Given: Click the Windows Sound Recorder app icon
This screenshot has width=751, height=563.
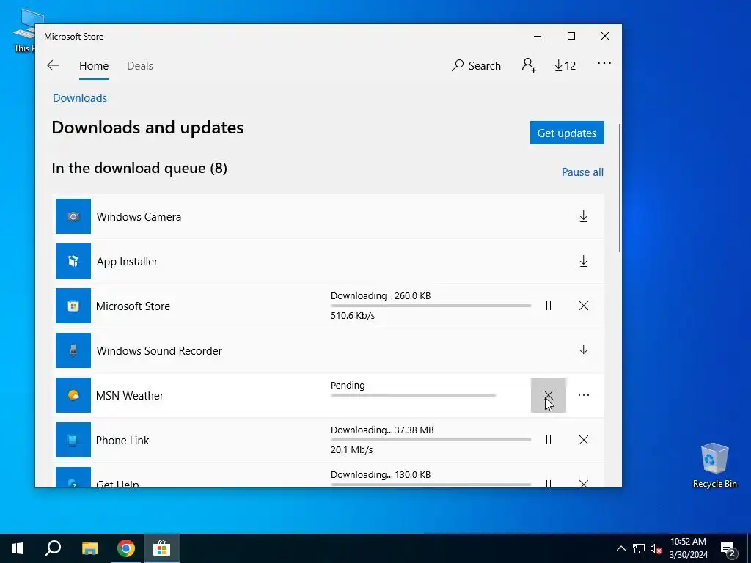Looking at the screenshot, I should click(73, 350).
